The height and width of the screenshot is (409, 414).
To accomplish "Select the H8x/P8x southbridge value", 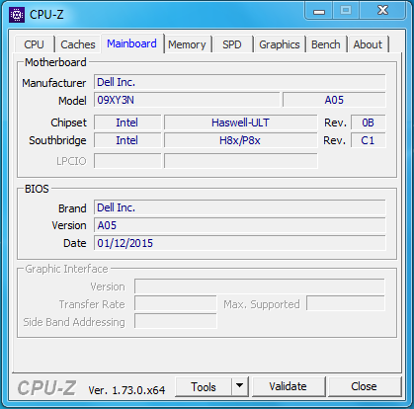I will 241,140.
